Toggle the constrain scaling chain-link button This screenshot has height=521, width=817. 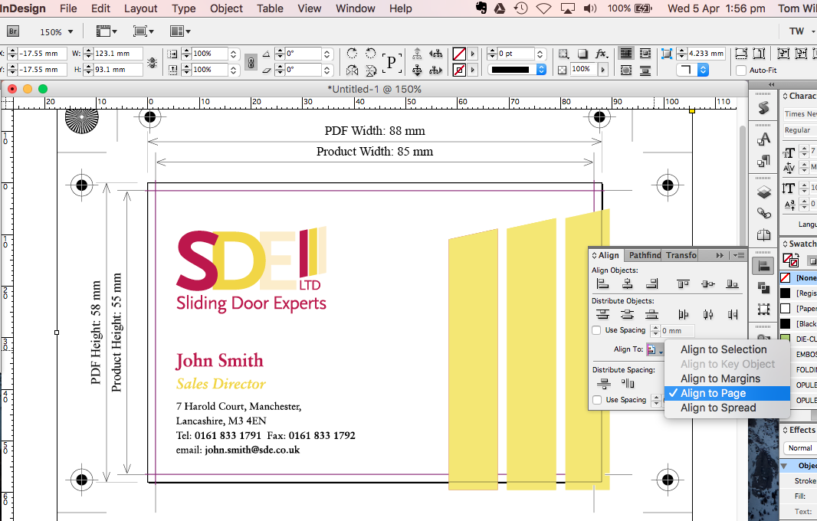point(251,62)
